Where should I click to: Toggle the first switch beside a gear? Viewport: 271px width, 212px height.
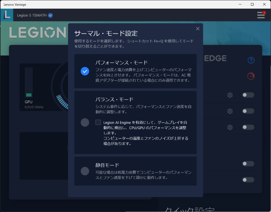pos(248,95)
